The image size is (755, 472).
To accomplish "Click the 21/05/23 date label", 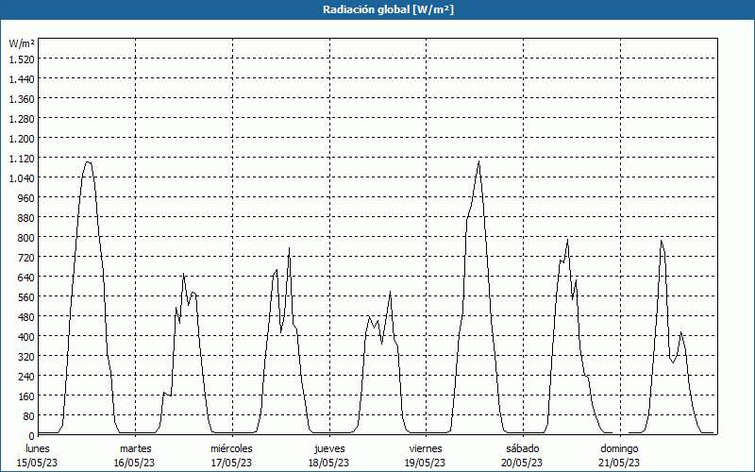I will coord(619,463).
